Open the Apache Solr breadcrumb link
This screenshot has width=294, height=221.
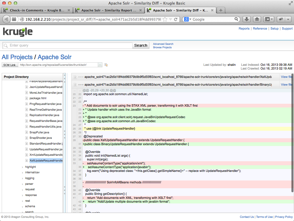(54, 57)
